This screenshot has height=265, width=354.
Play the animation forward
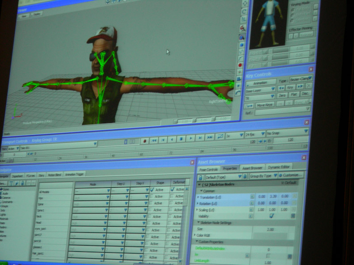click(x=191, y=138)
